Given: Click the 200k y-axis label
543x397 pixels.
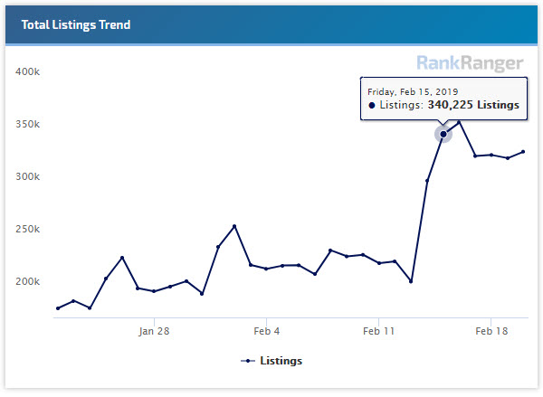Looking at the screenshot, I should click(x=27, y=281).
